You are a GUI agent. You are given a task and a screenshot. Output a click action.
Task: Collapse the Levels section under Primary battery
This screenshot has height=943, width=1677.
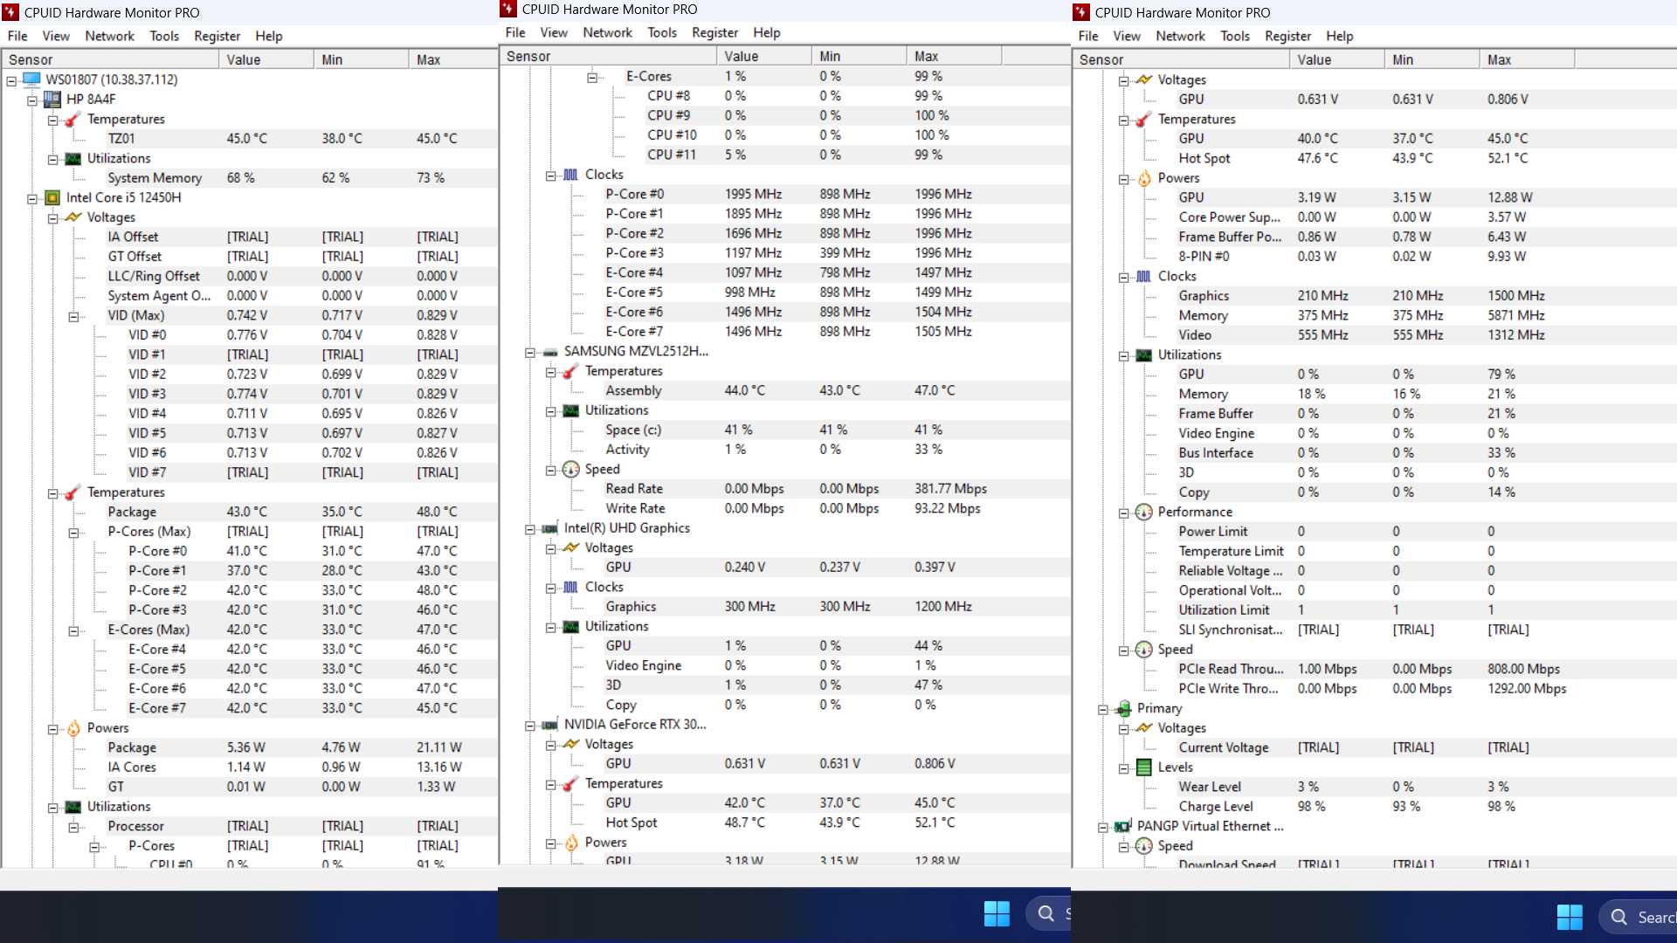pyautogui.click(x=1123, y=767)
